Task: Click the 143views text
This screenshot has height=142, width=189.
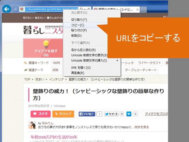Action: click(x=59, y=106)
